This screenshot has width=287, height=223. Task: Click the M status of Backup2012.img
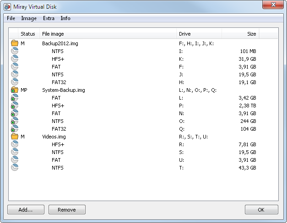coord(22,43)
